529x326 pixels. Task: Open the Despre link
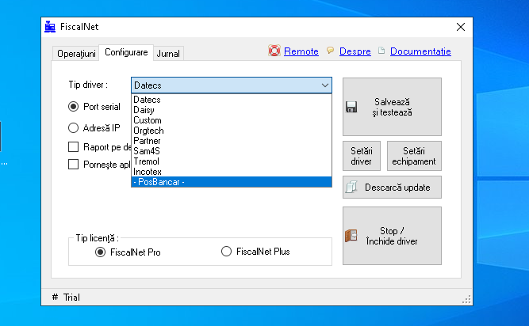point(355,51)
